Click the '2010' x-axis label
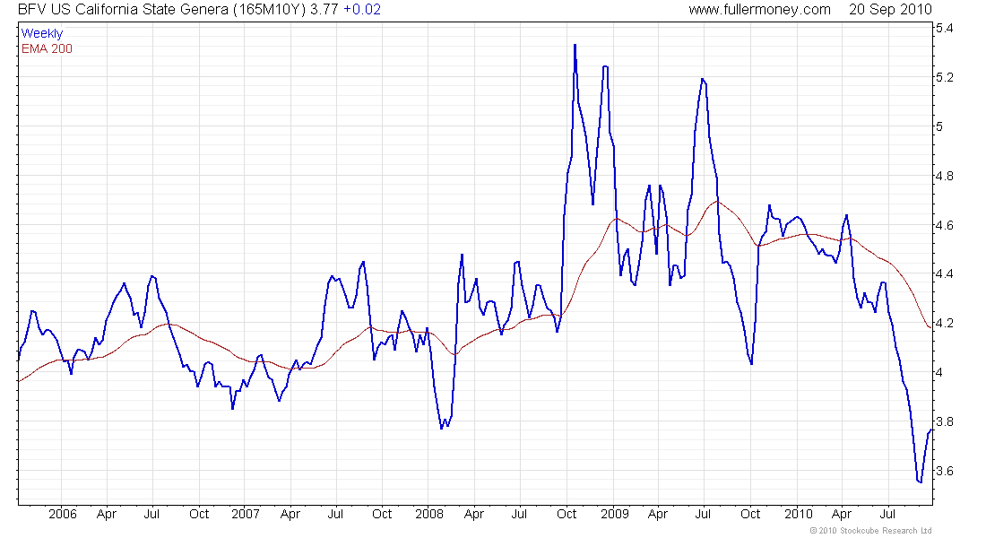Screen dimensions: 986x538 point(798,514)
